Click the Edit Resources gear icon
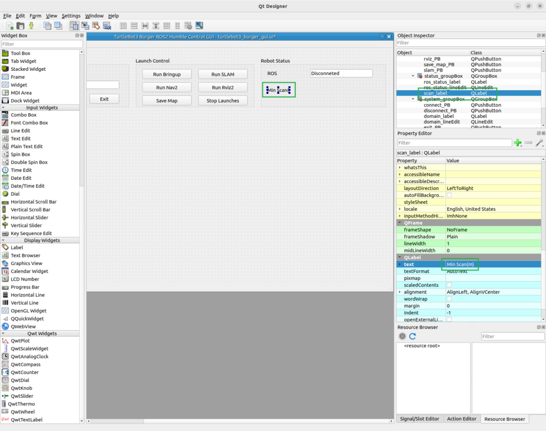This screenshot has height=431, width=546. tap(402, 336)
